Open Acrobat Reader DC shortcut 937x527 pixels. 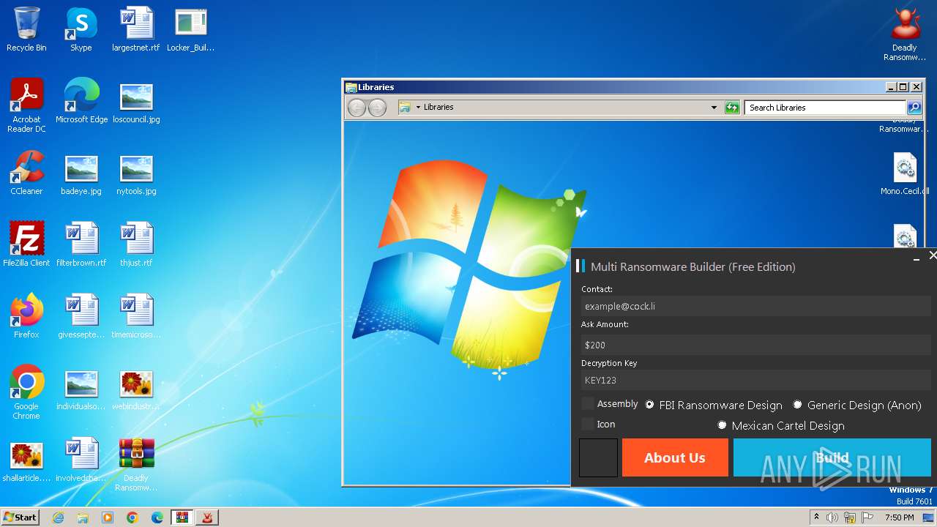point(26,105)
